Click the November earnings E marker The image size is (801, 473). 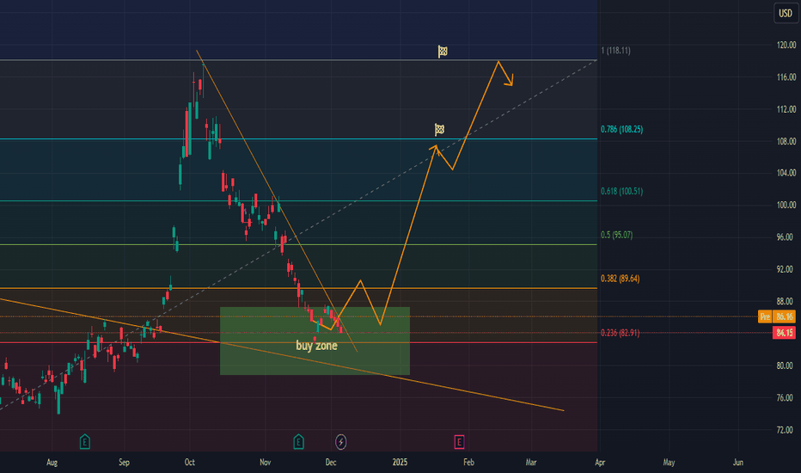click(299, 442)
